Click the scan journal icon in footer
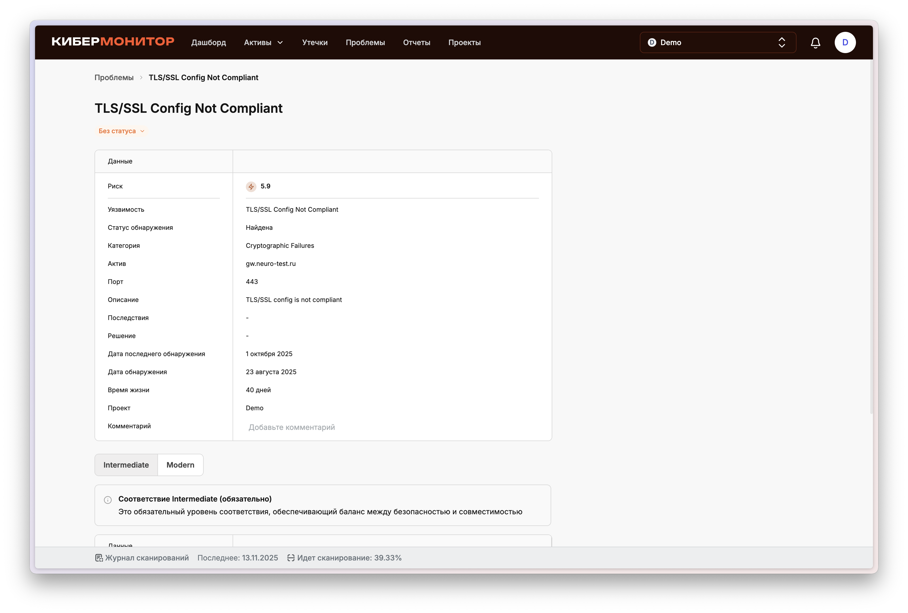 click(99, 558)
